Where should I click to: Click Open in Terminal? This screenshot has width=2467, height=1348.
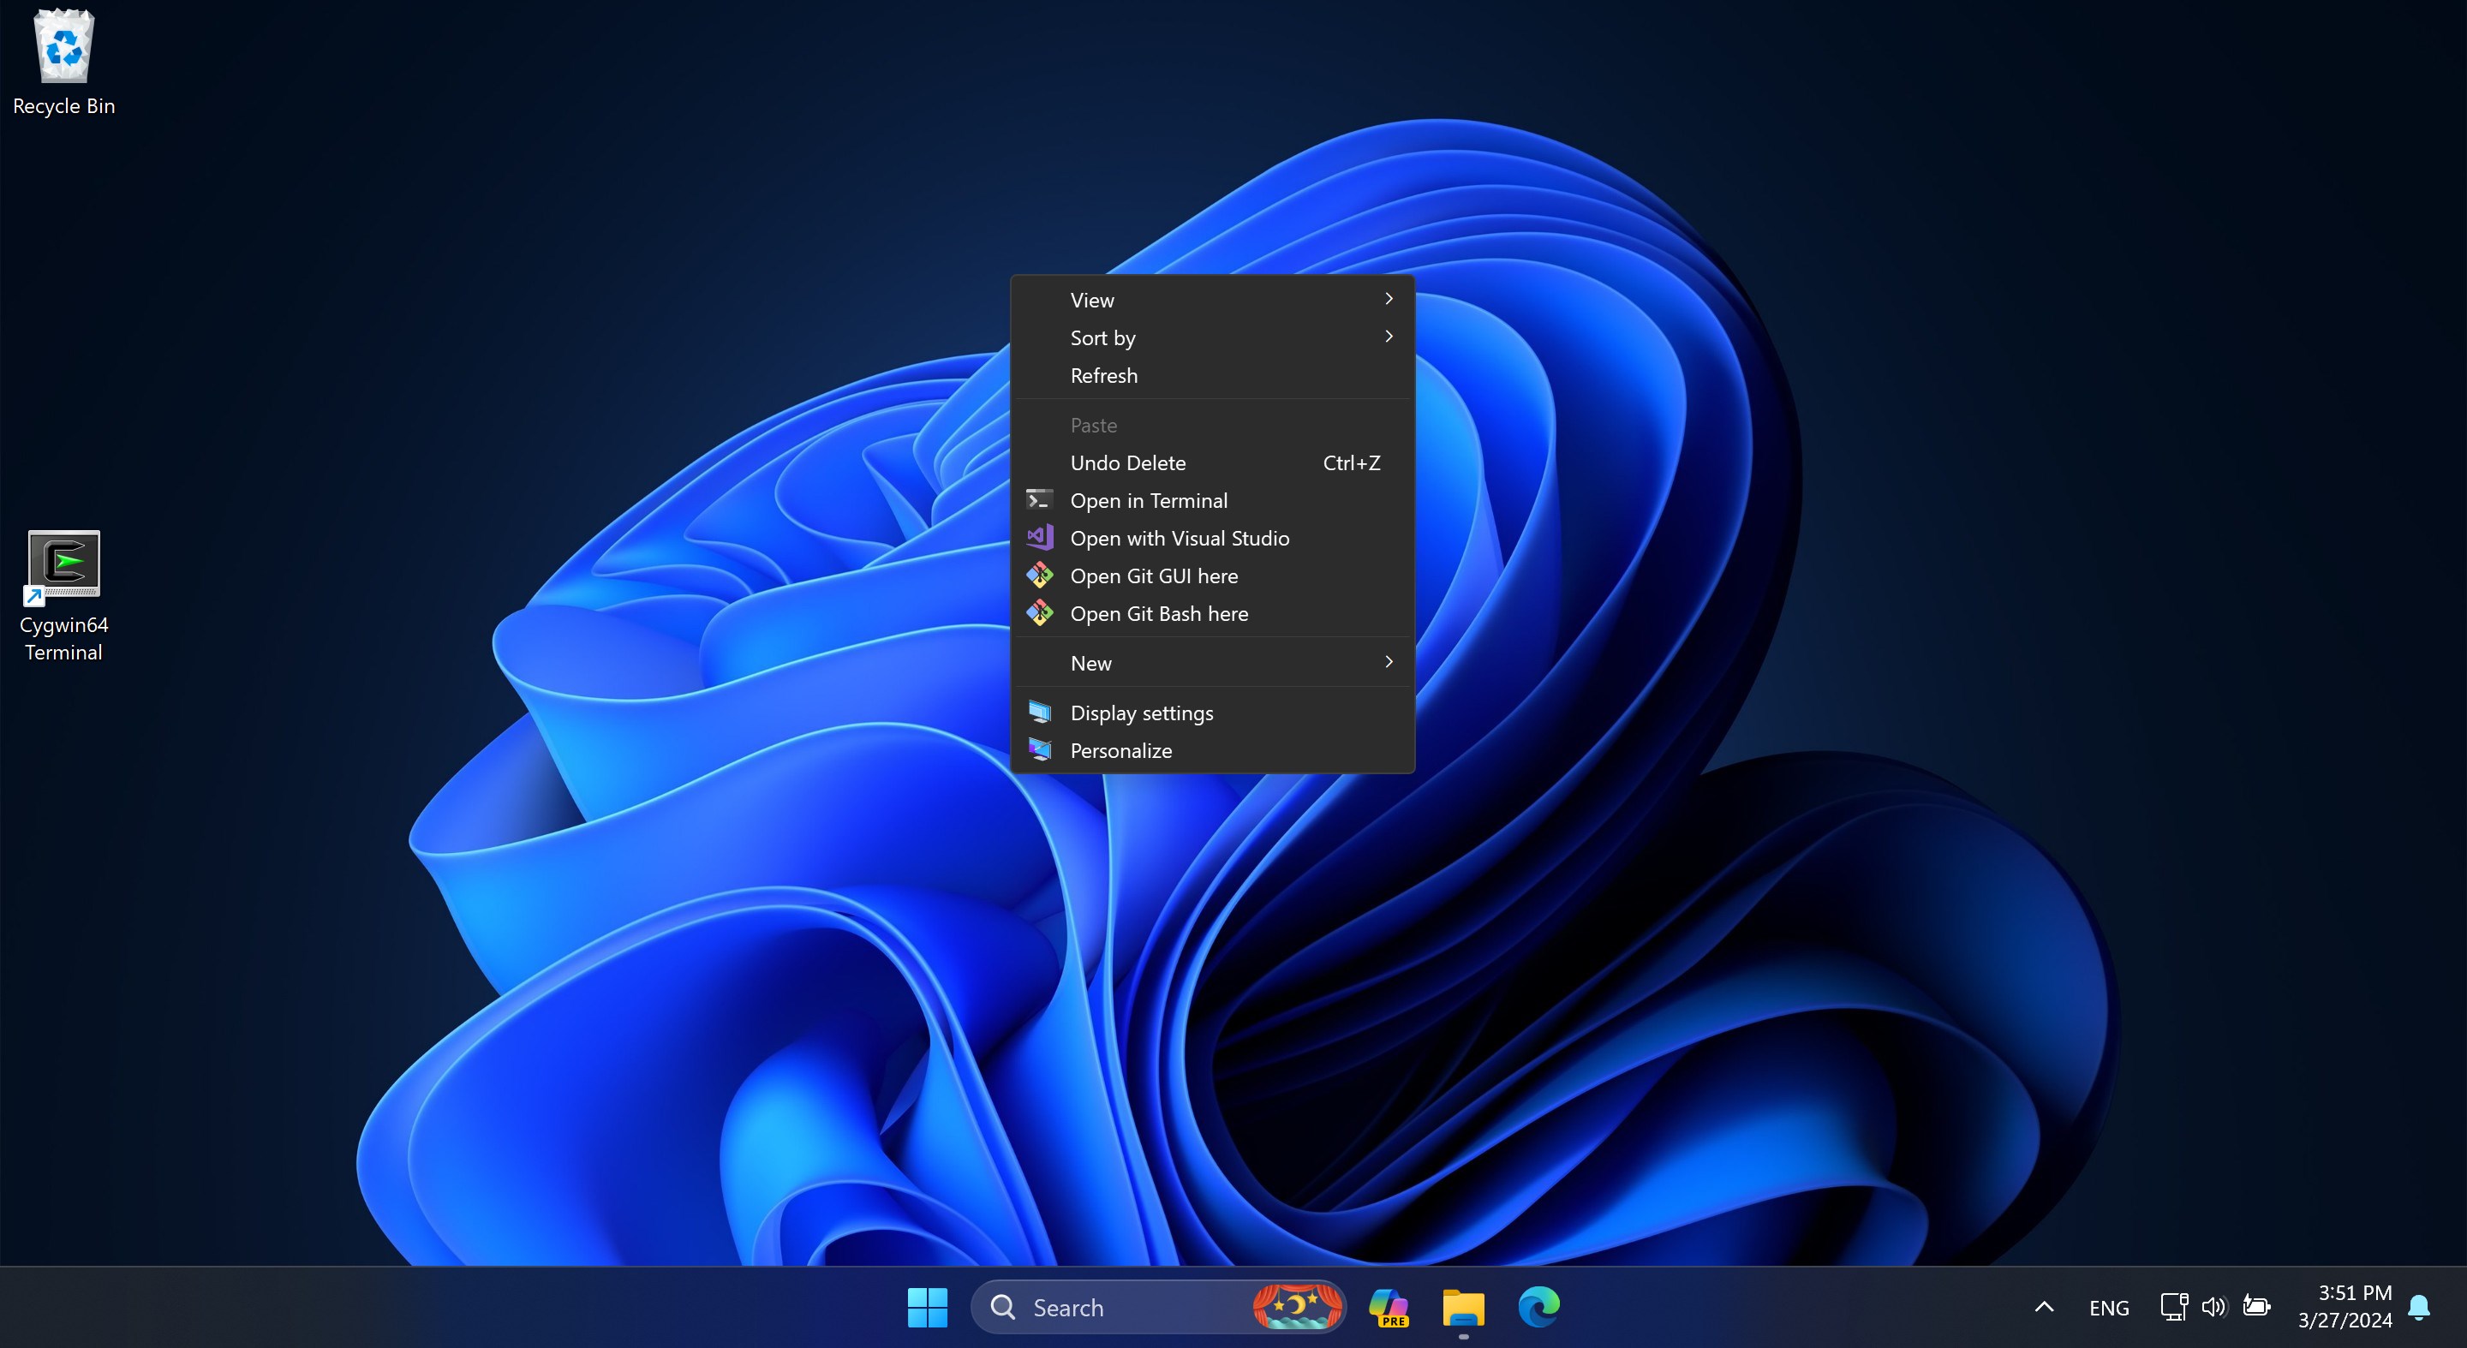point(1148,501)
